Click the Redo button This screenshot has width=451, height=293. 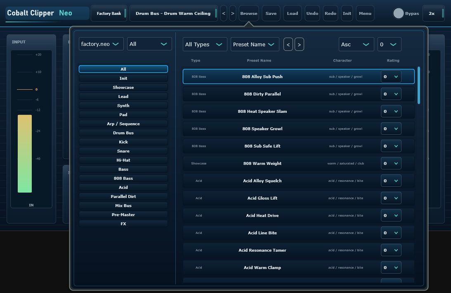click(330, 13)
